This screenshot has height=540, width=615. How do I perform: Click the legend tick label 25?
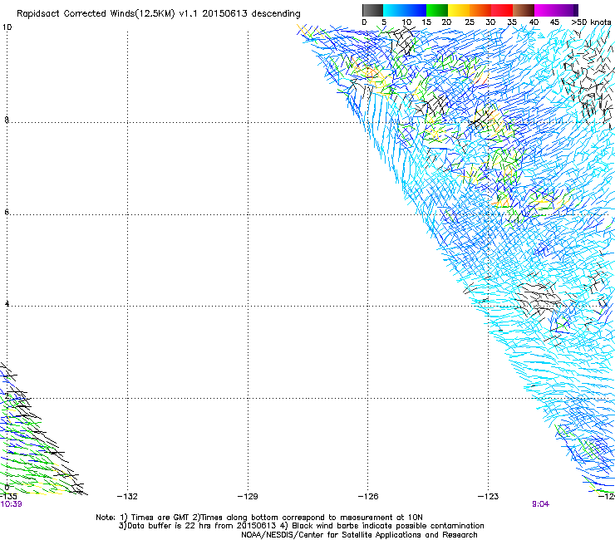[x=470, y=22]
